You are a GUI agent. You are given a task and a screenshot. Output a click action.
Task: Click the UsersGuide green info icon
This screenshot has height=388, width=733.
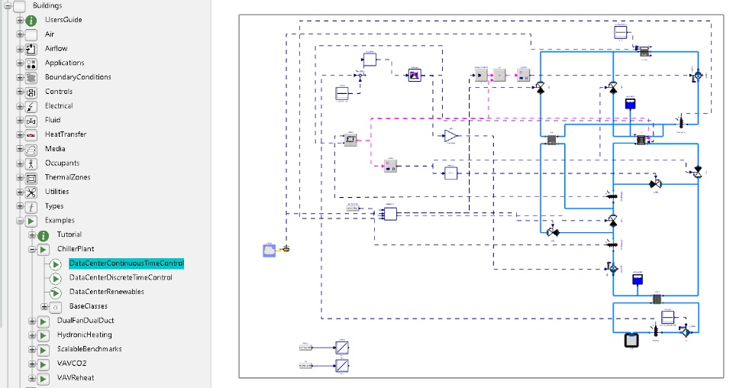point(31,21)
